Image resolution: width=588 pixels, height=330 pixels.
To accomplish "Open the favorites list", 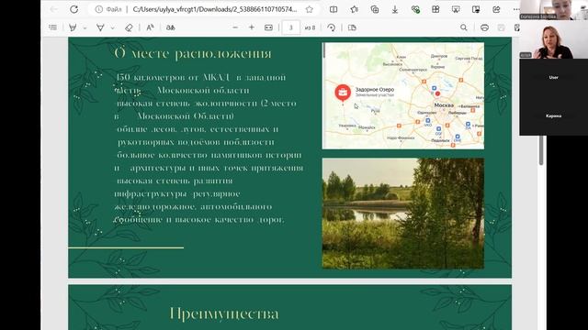I will [x=355, y=9].
